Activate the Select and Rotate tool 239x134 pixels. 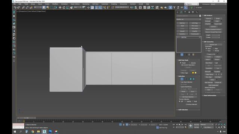(x=64, y=7)
